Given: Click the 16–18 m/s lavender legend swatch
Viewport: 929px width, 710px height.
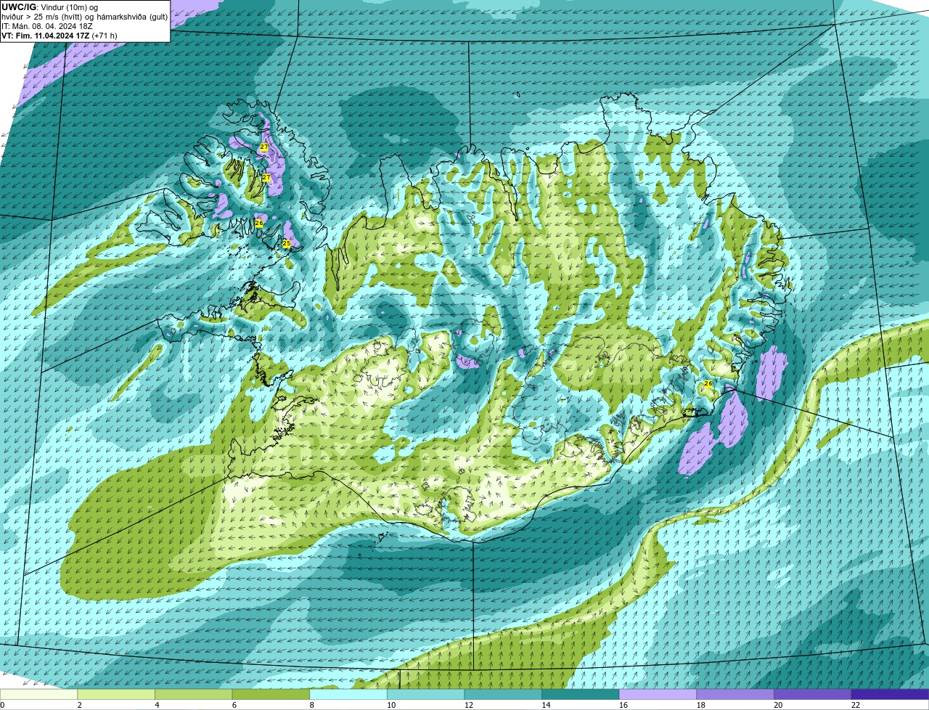Looking at the screenshot, I should (658, 694).
